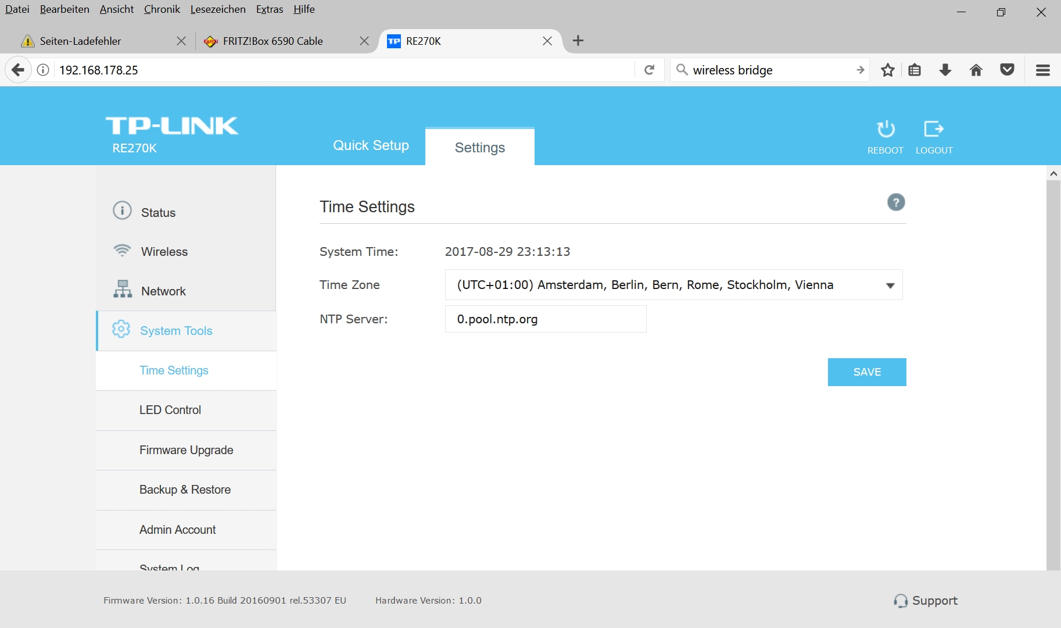The width and height of the screenshot is (1061, 628).
Task: Click the address bar URL field
Action: pyautogui.click(x=345, y=70)
